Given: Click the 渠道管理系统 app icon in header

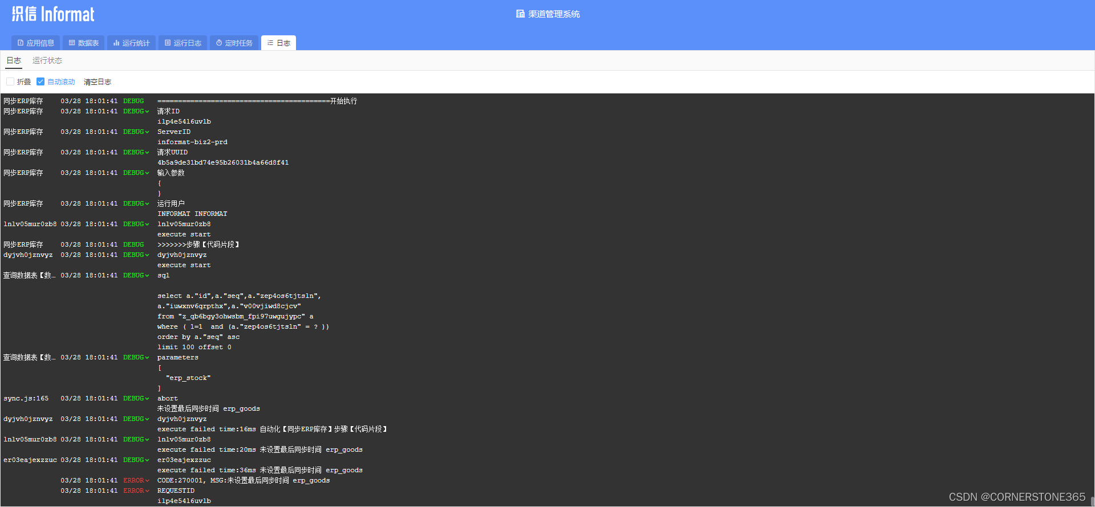Looking at the screenshot, I should coord(520,14).
